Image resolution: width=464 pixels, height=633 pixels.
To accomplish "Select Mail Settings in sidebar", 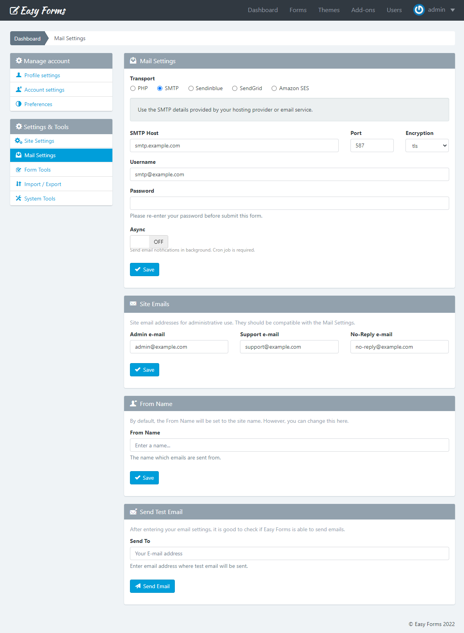I will [x=61, y=155].
